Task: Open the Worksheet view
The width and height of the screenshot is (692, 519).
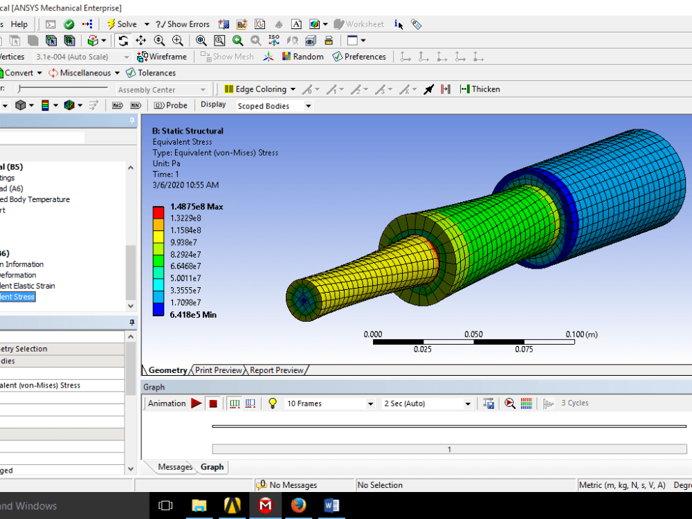Action: click(x=359, y=24)
